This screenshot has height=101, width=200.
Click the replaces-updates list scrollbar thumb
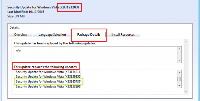(179, 79)
